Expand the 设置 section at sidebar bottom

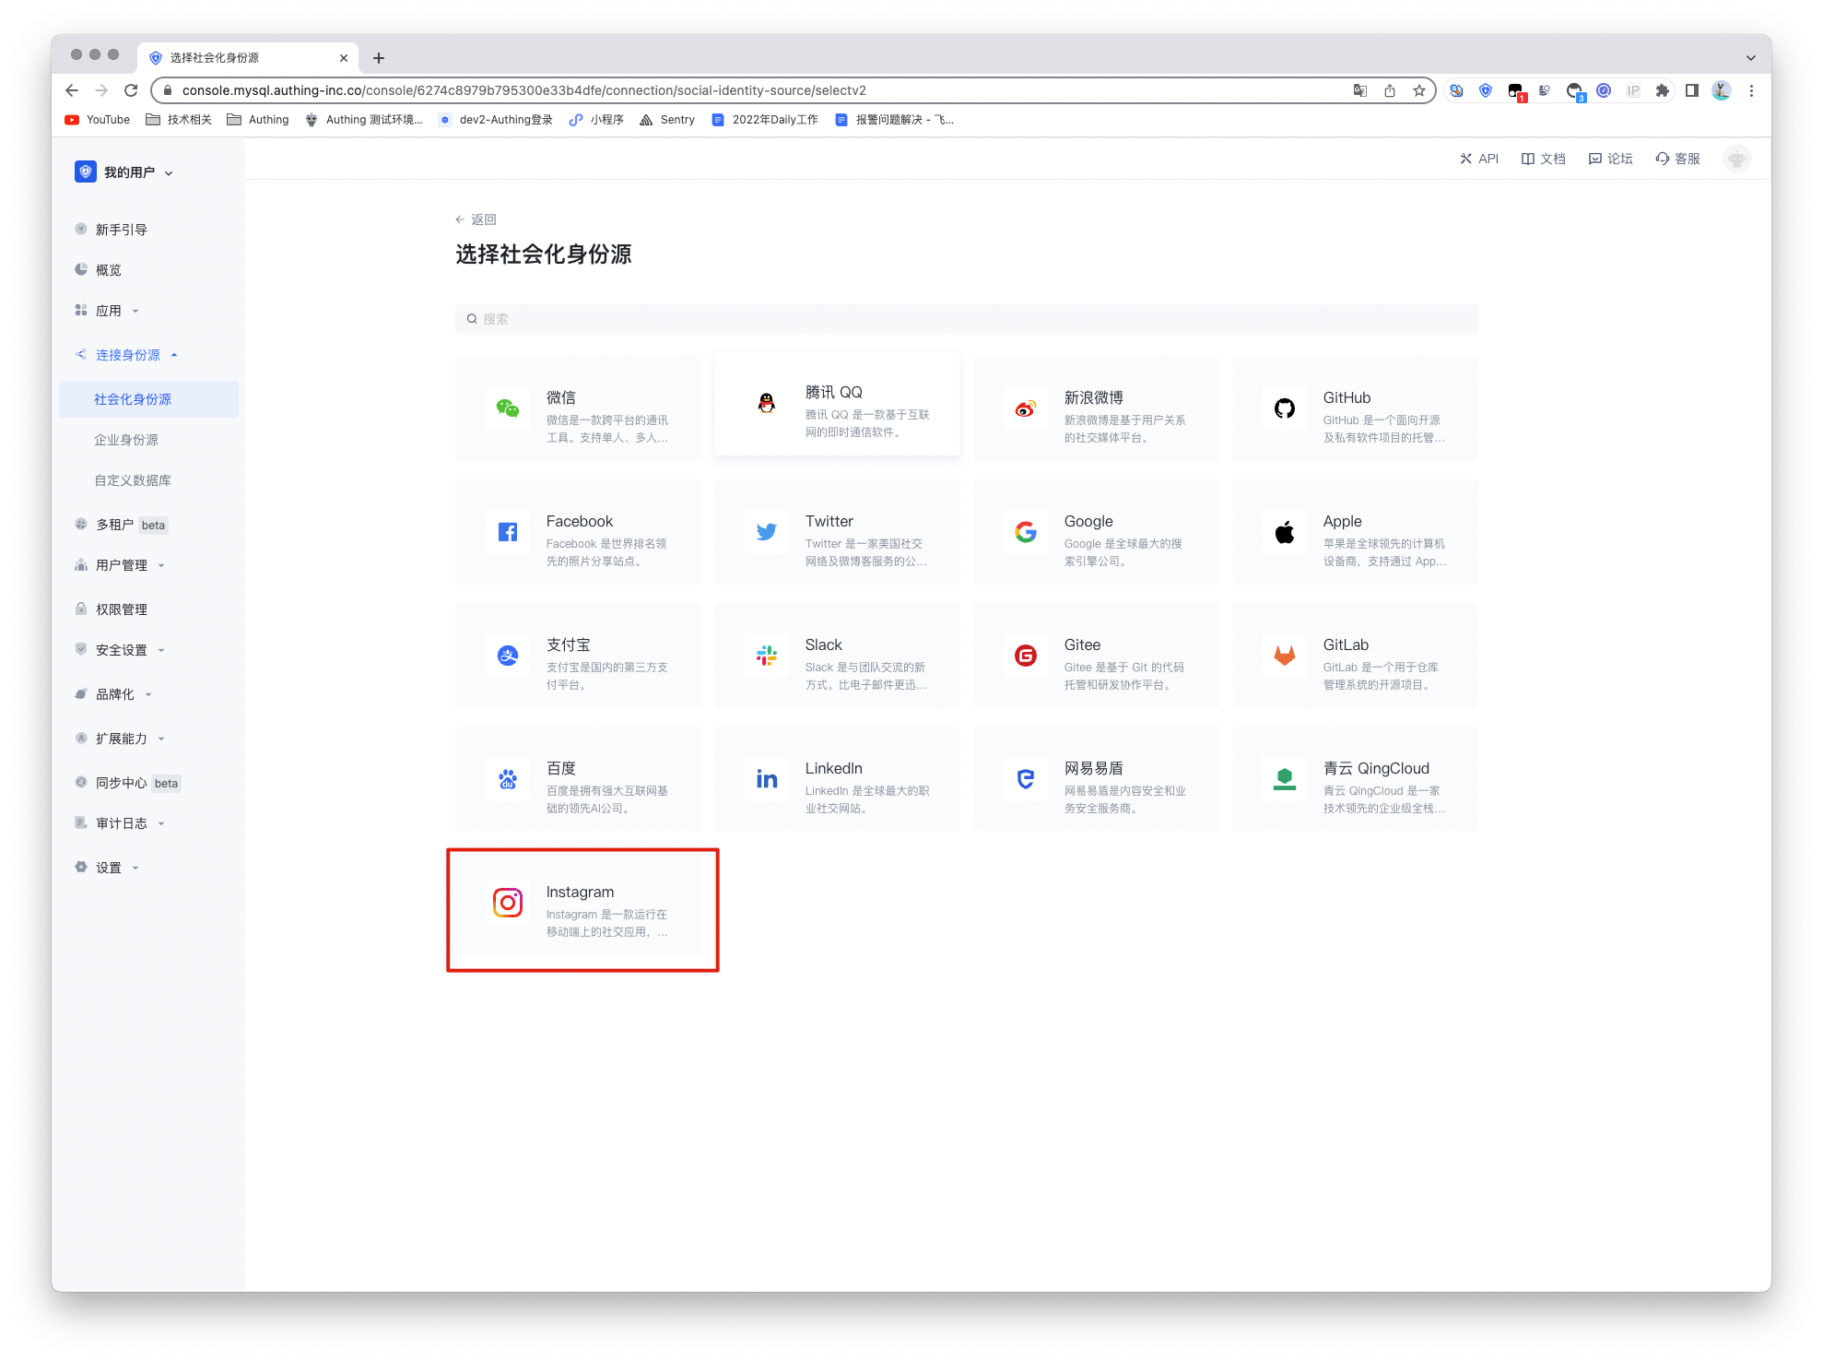[108, 867]
